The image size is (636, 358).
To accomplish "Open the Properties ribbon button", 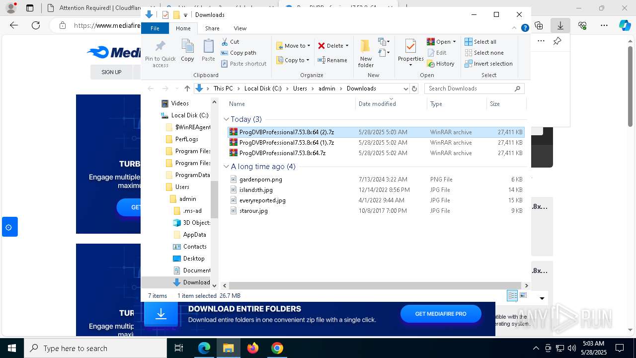I will (x=410, y=53).
